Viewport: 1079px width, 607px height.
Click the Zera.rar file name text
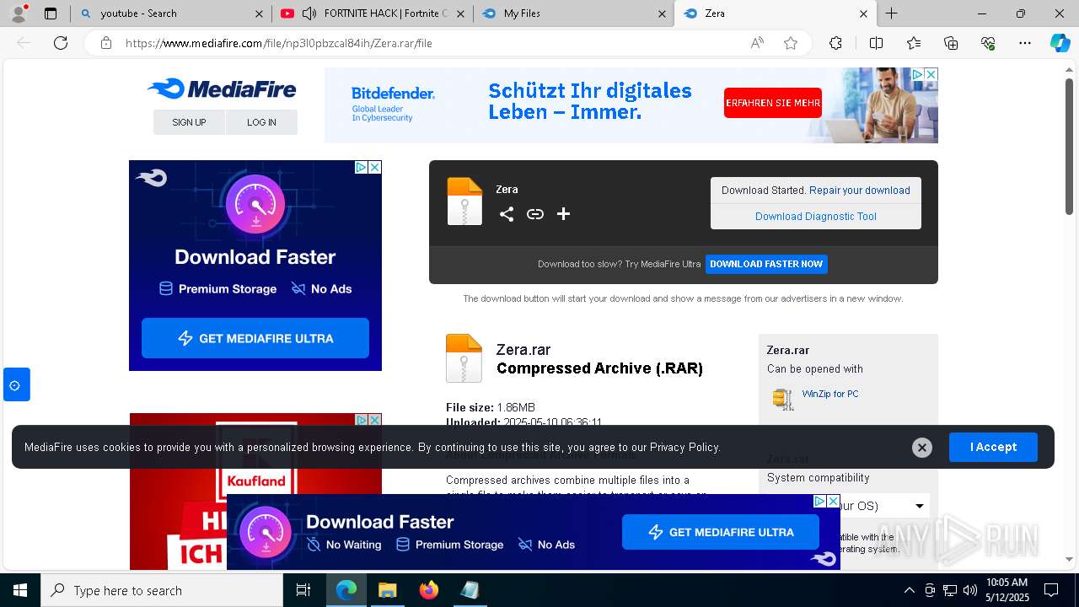coord(523,350)
